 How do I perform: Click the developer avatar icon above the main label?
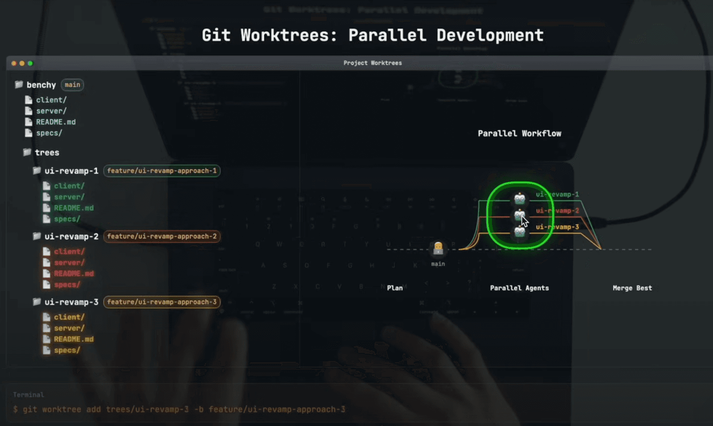coord(438,248)
